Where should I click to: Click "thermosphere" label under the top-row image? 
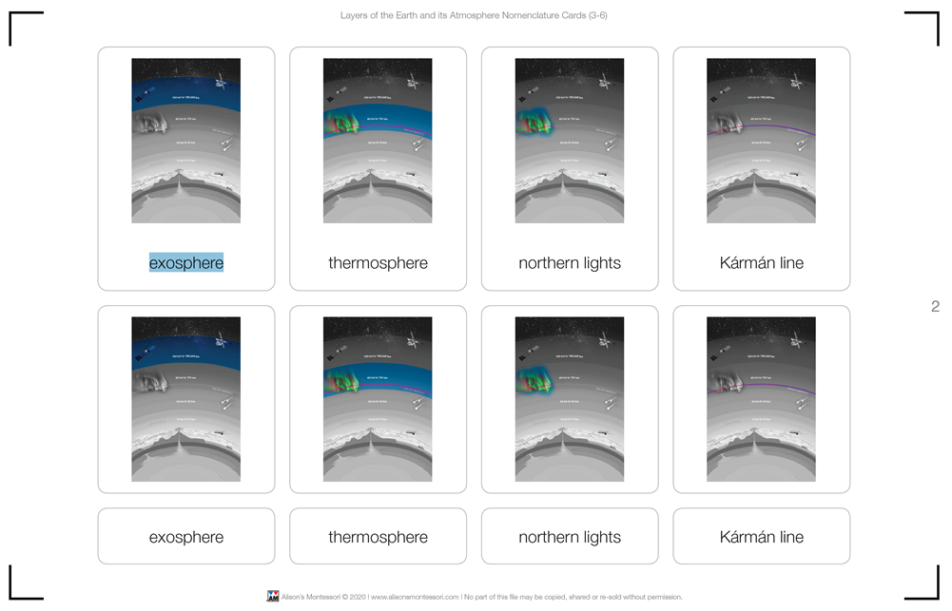click(x=378, y=263)
